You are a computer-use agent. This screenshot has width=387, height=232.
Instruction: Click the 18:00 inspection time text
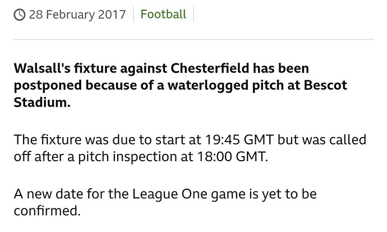pos(214,157)
